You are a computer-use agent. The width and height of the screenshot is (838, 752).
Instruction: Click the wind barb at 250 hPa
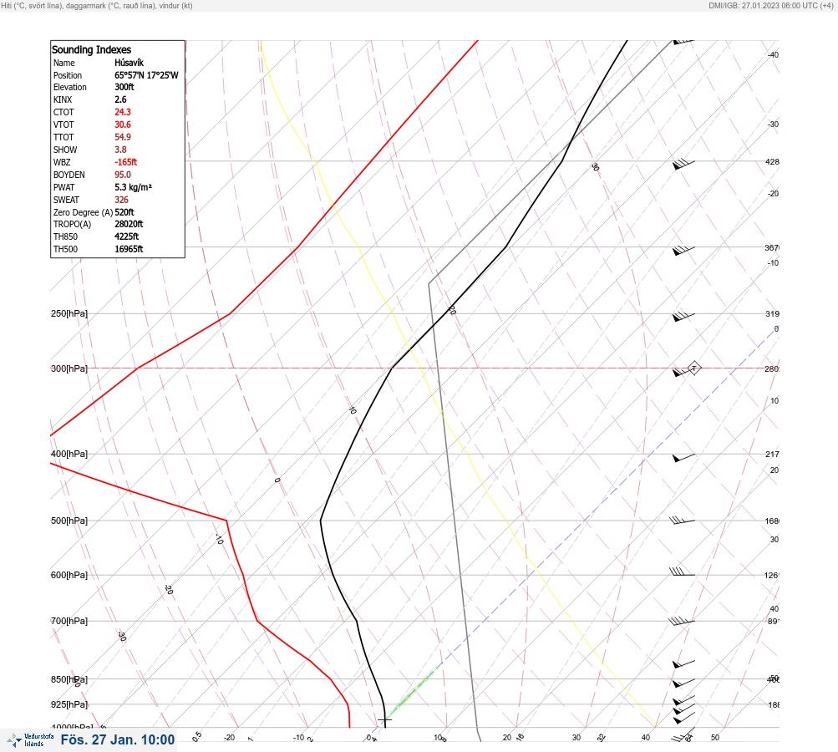tap(683, 317)
